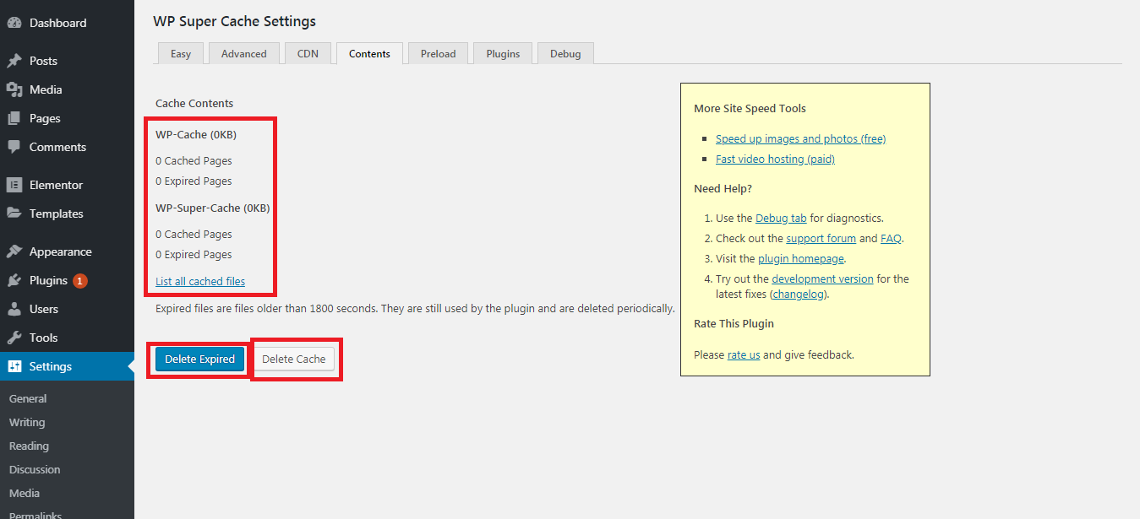
Task: Click the More Site Speed Tools heading
Action: (750, 108)
